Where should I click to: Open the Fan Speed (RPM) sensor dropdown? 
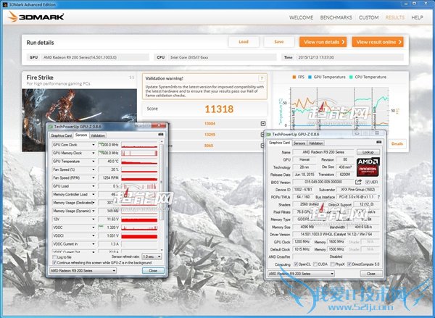click(94, 177)
